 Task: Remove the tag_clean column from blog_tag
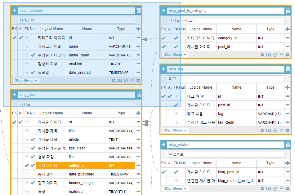point(288,122)
